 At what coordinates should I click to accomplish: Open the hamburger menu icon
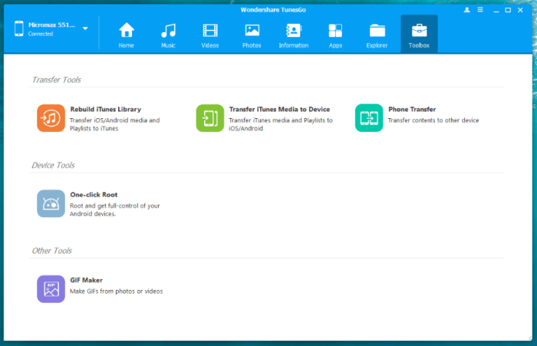click(480, 10)
